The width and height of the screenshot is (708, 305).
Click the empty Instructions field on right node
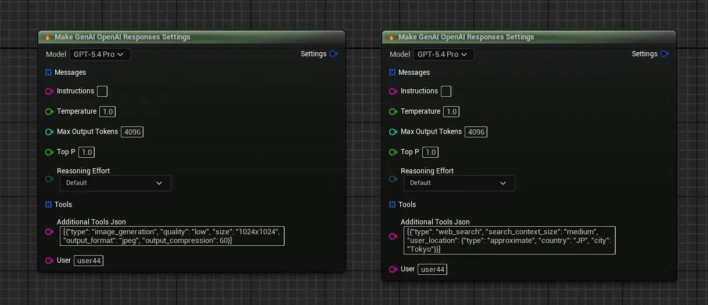[x=446, y=91]
